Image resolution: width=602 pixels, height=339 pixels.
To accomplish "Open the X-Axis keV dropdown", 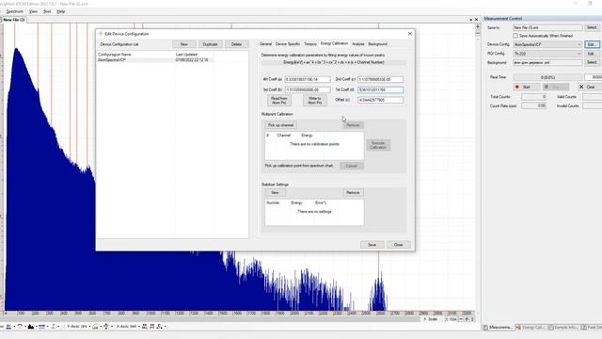I will (139, 327).
